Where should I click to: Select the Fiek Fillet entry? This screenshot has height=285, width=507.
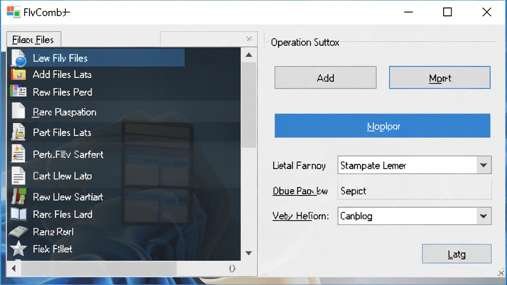coord(124,249)
